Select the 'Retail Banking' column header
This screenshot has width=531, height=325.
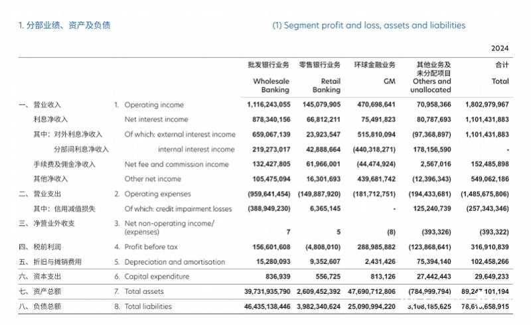pyautogui.click(x=325, y=85)
